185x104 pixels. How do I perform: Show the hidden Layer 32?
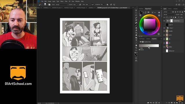(x=164, y=25)
